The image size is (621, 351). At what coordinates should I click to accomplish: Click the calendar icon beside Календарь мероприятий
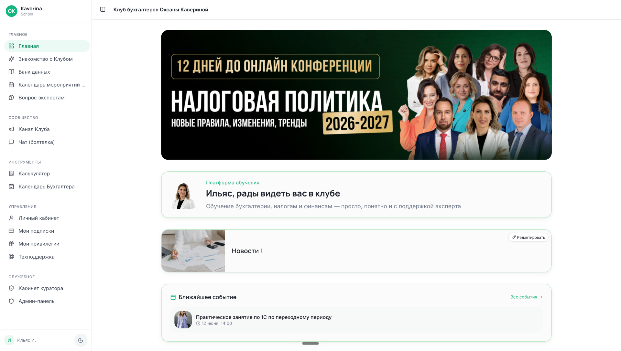(11, 85)
